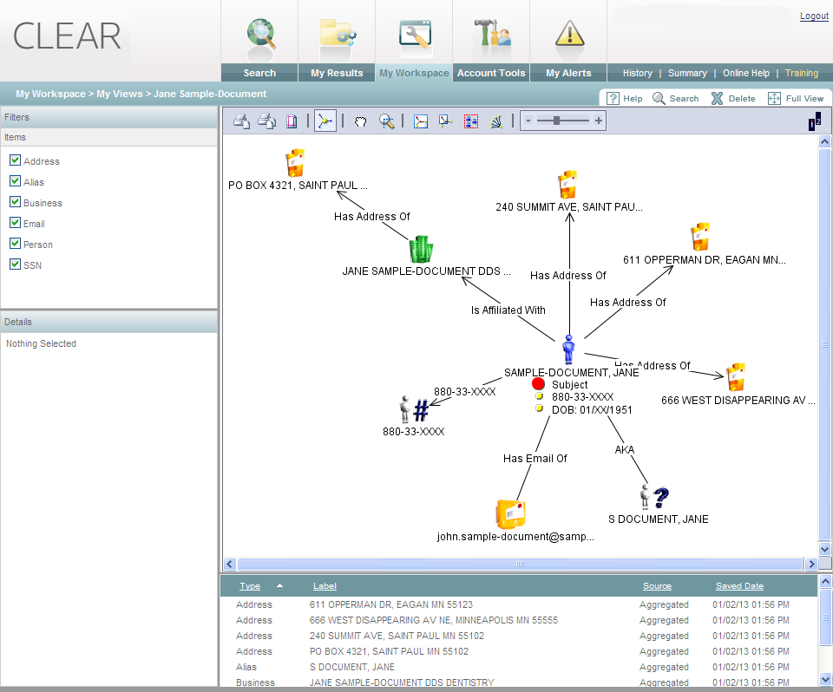833x692 pixels.
Task: Click the graph's vertical scrollbar down arrow
Action: coord(824,549)
